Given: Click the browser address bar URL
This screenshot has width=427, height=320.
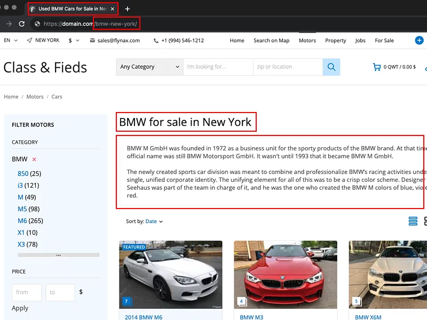Looking at the screenshot, I should point(90,24).
